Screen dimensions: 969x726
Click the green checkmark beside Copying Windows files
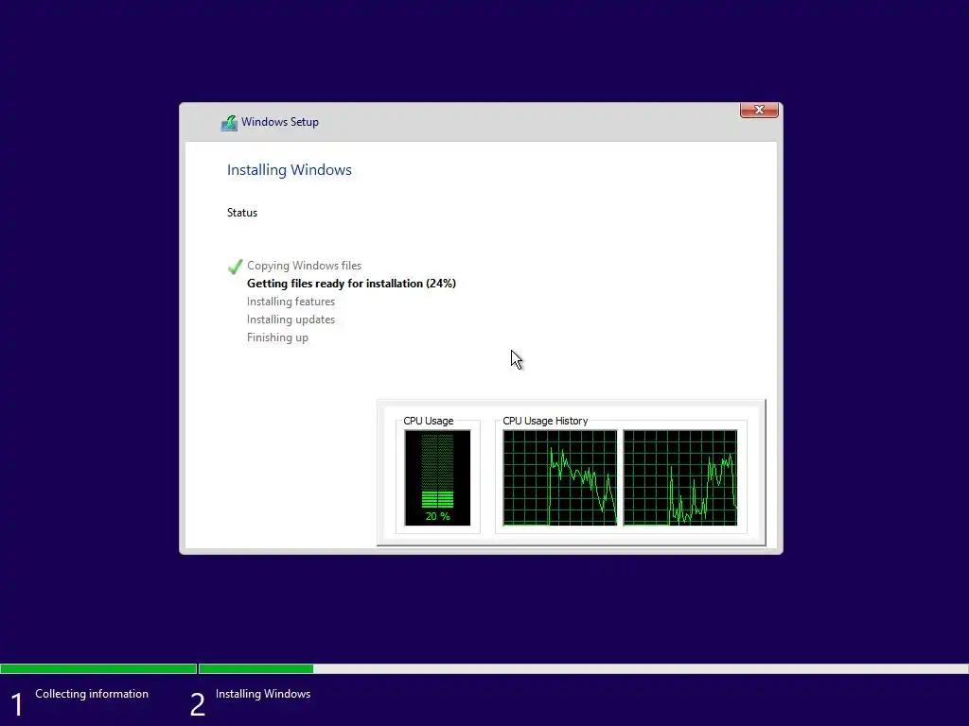[x=235, y=266]
